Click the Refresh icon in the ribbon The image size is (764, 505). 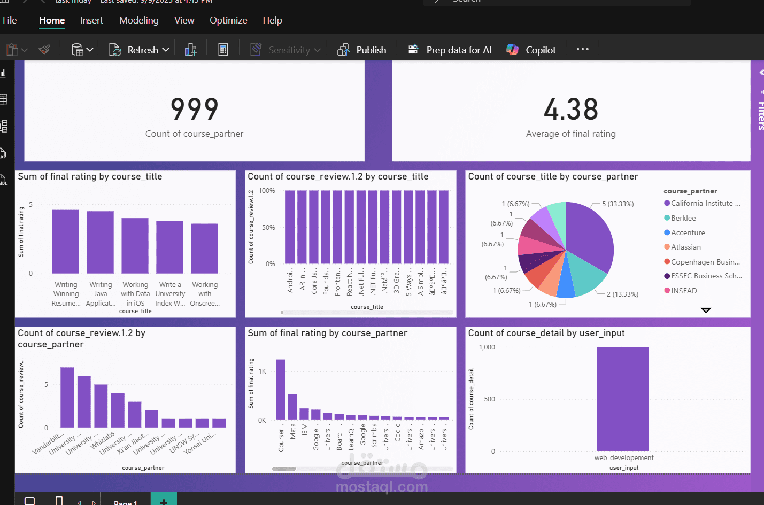pos(115,50)
